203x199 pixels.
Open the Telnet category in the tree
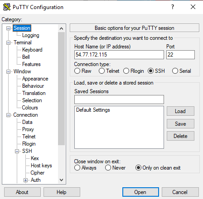point(29,137)
